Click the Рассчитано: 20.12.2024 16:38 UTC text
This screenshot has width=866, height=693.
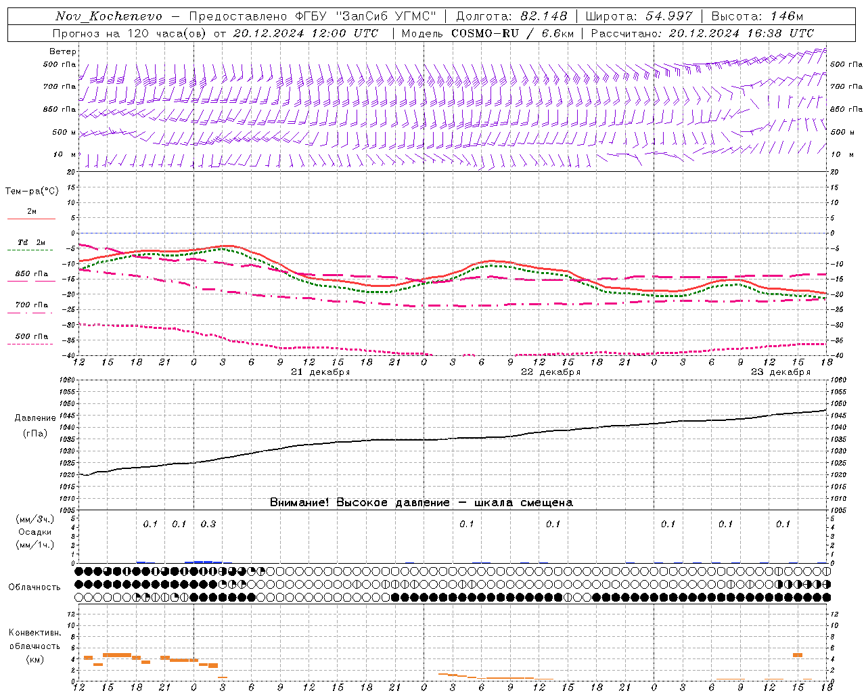point(702,33)
